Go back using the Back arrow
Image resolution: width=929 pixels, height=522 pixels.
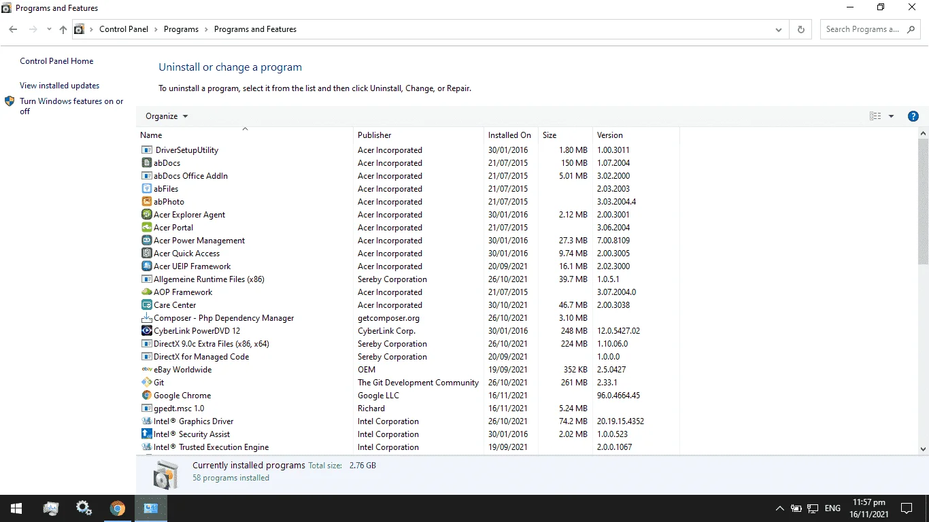[x=13, y=29]
